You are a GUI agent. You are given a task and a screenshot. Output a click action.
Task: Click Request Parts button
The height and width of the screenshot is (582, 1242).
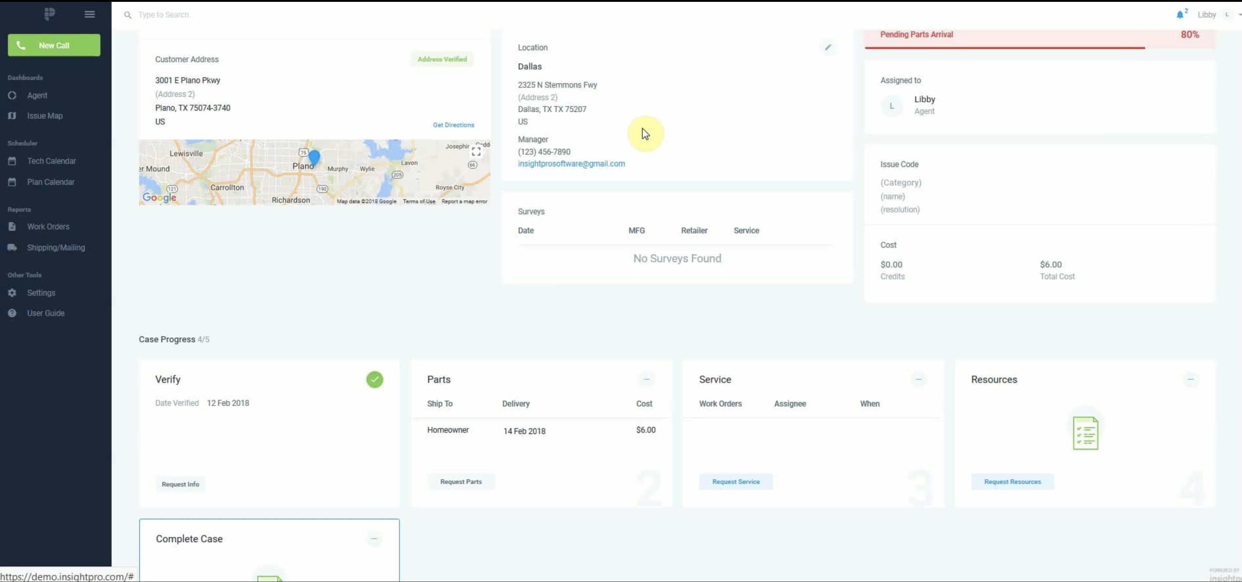[461, 482]
